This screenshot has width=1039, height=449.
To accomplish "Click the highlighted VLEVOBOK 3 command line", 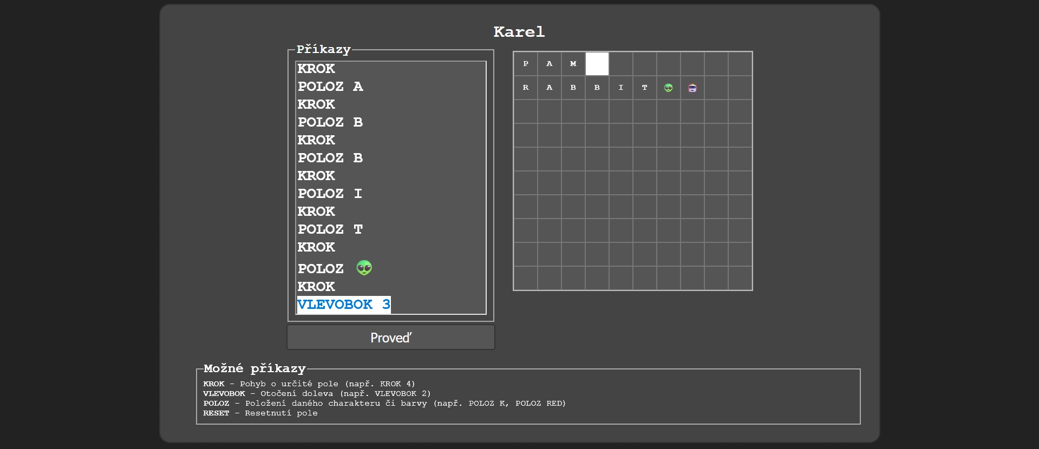I will (343, 305).
